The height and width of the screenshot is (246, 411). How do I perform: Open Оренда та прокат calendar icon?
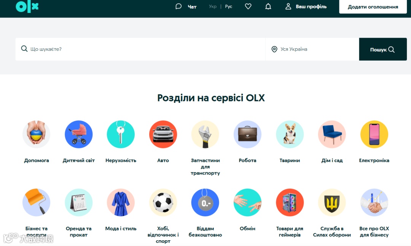(79, 202)
